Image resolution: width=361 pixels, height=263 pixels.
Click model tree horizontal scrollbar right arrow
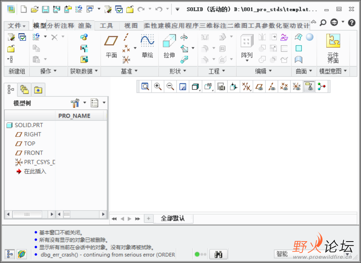click(x=52, y=214)
